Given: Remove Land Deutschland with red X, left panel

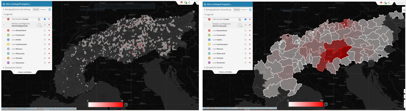Looking at the screenshot, I should [x=49, y=30].
